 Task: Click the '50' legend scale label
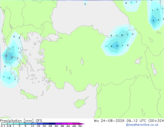(80, 126)
